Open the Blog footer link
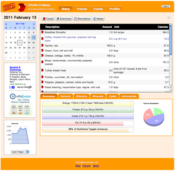 [78, 166]
